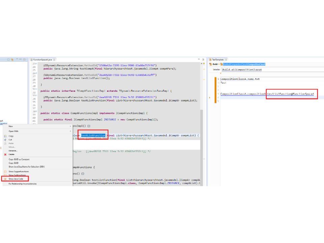Viewport: 324px width, 243px height.
Task: Close the FunctionSpaceA.java editor tab
Action: 54,59
